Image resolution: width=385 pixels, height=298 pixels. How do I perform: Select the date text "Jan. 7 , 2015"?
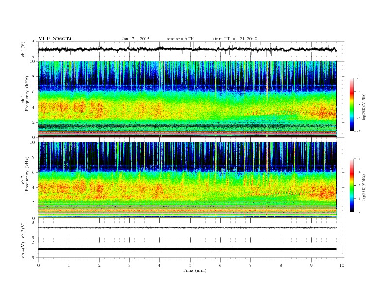pos(136,39)
